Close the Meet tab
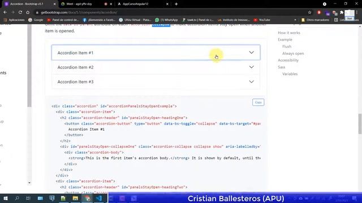Screen dimensions: 362x203 point(111,4)
